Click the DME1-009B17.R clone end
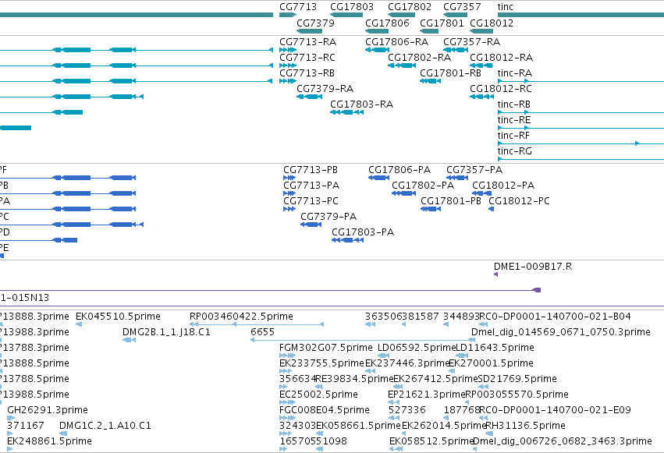This screenshot has width=664, height=453. point(496,274)
